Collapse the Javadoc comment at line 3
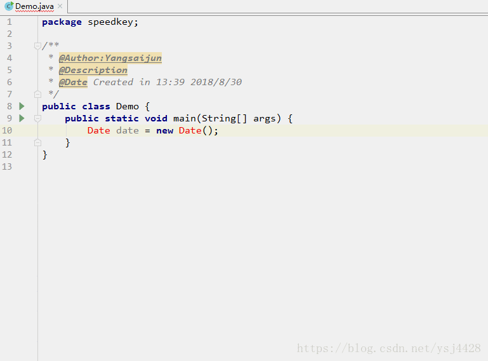 [37, 46]
